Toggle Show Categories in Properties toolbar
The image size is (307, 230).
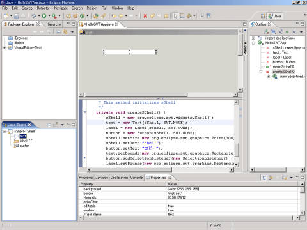pos(264,178)
